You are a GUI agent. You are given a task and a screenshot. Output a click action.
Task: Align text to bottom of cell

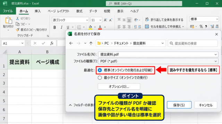pyautogui.click(x=129, y=20)
